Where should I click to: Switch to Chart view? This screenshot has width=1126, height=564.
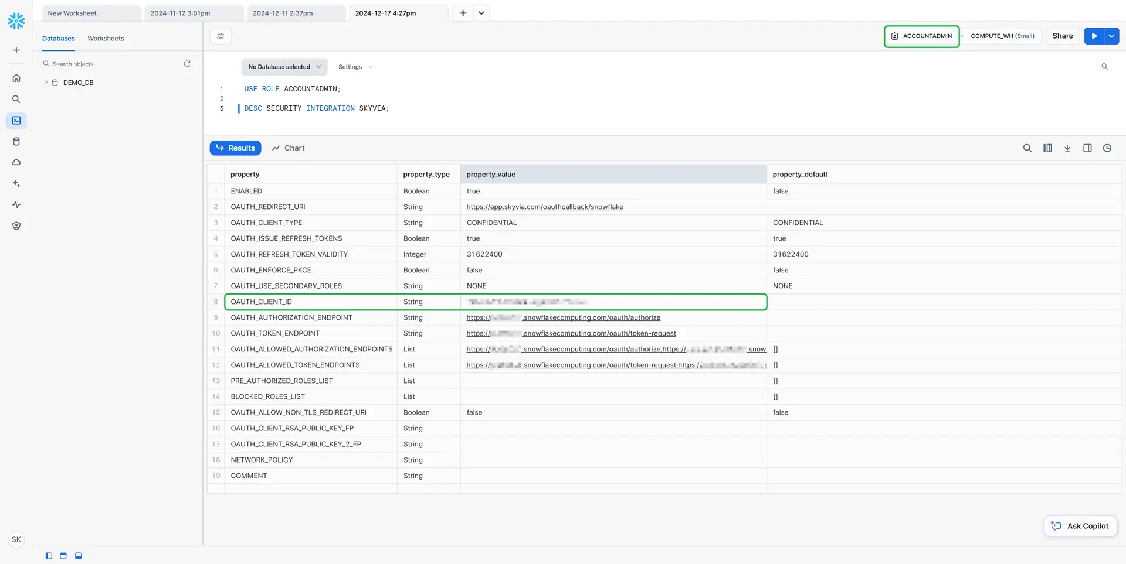tap(289, 148)
